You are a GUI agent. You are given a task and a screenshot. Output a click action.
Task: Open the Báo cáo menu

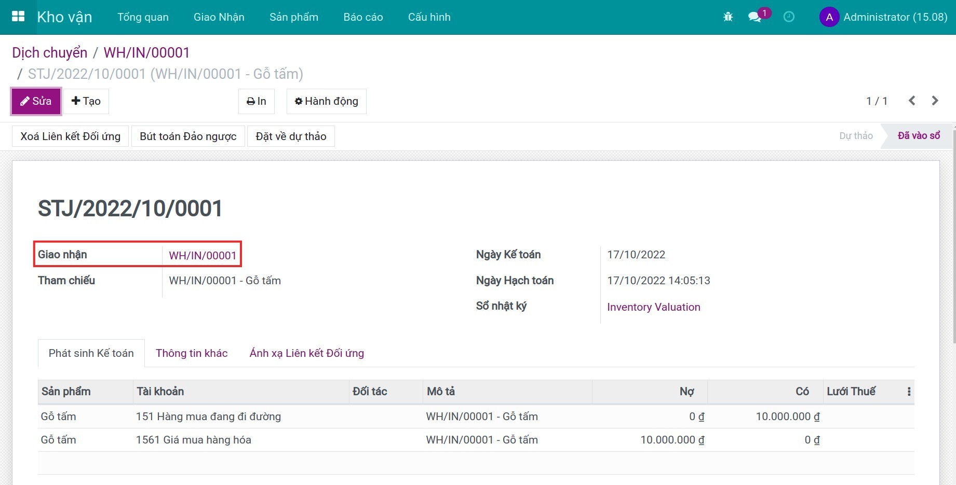point(363,17)
